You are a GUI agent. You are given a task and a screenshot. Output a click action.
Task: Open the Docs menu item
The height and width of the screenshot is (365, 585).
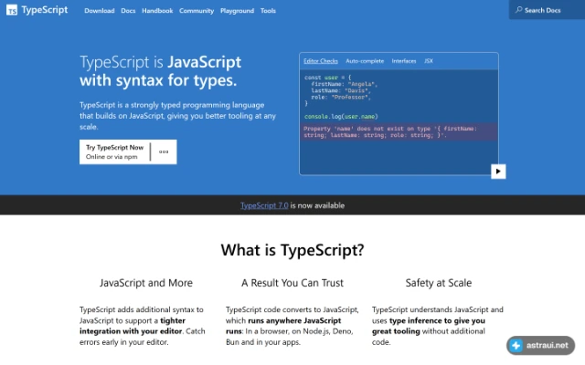(128, 11)
